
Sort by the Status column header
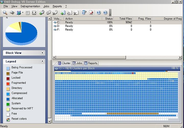pos(108,19)
